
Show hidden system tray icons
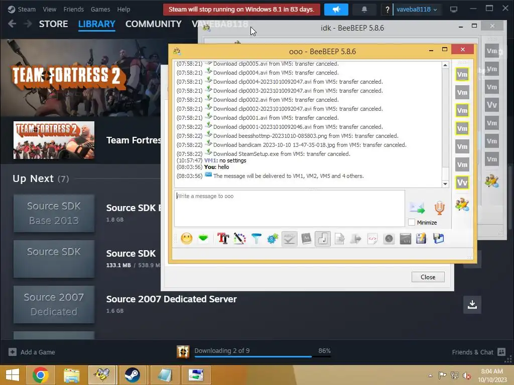(x=430, y=375)
